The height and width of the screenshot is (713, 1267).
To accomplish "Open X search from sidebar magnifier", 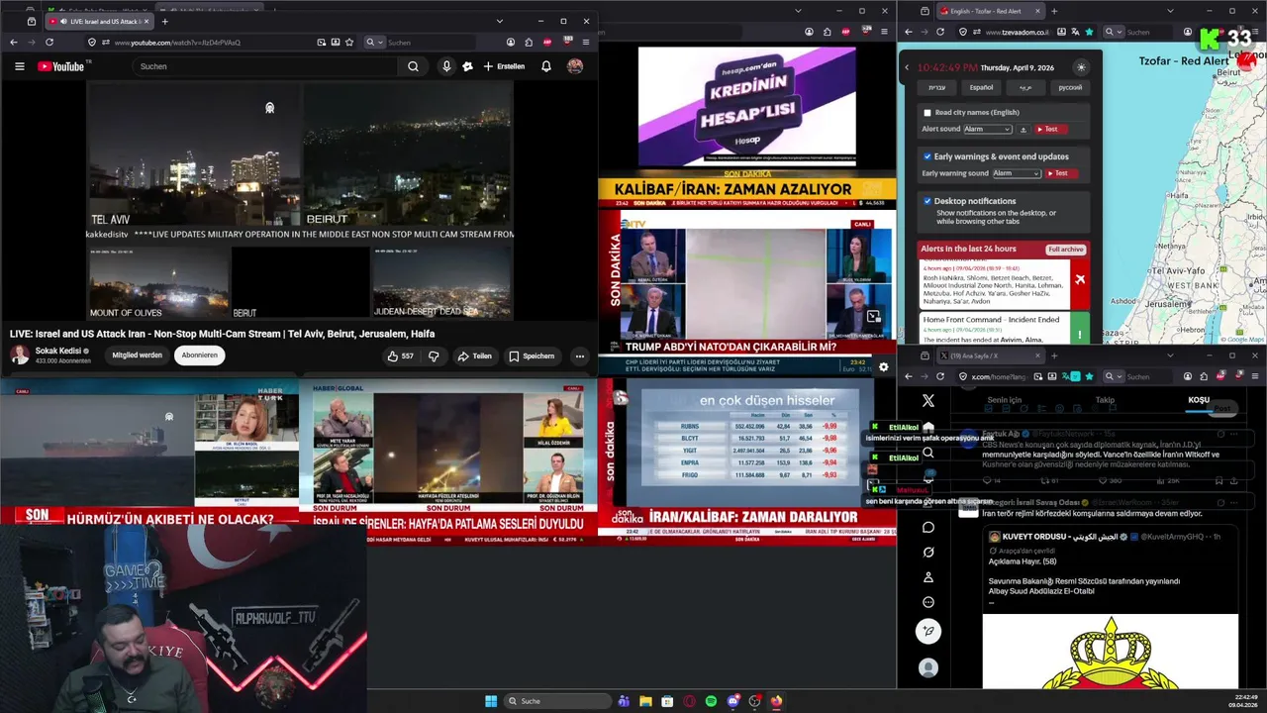I will 928,453.
